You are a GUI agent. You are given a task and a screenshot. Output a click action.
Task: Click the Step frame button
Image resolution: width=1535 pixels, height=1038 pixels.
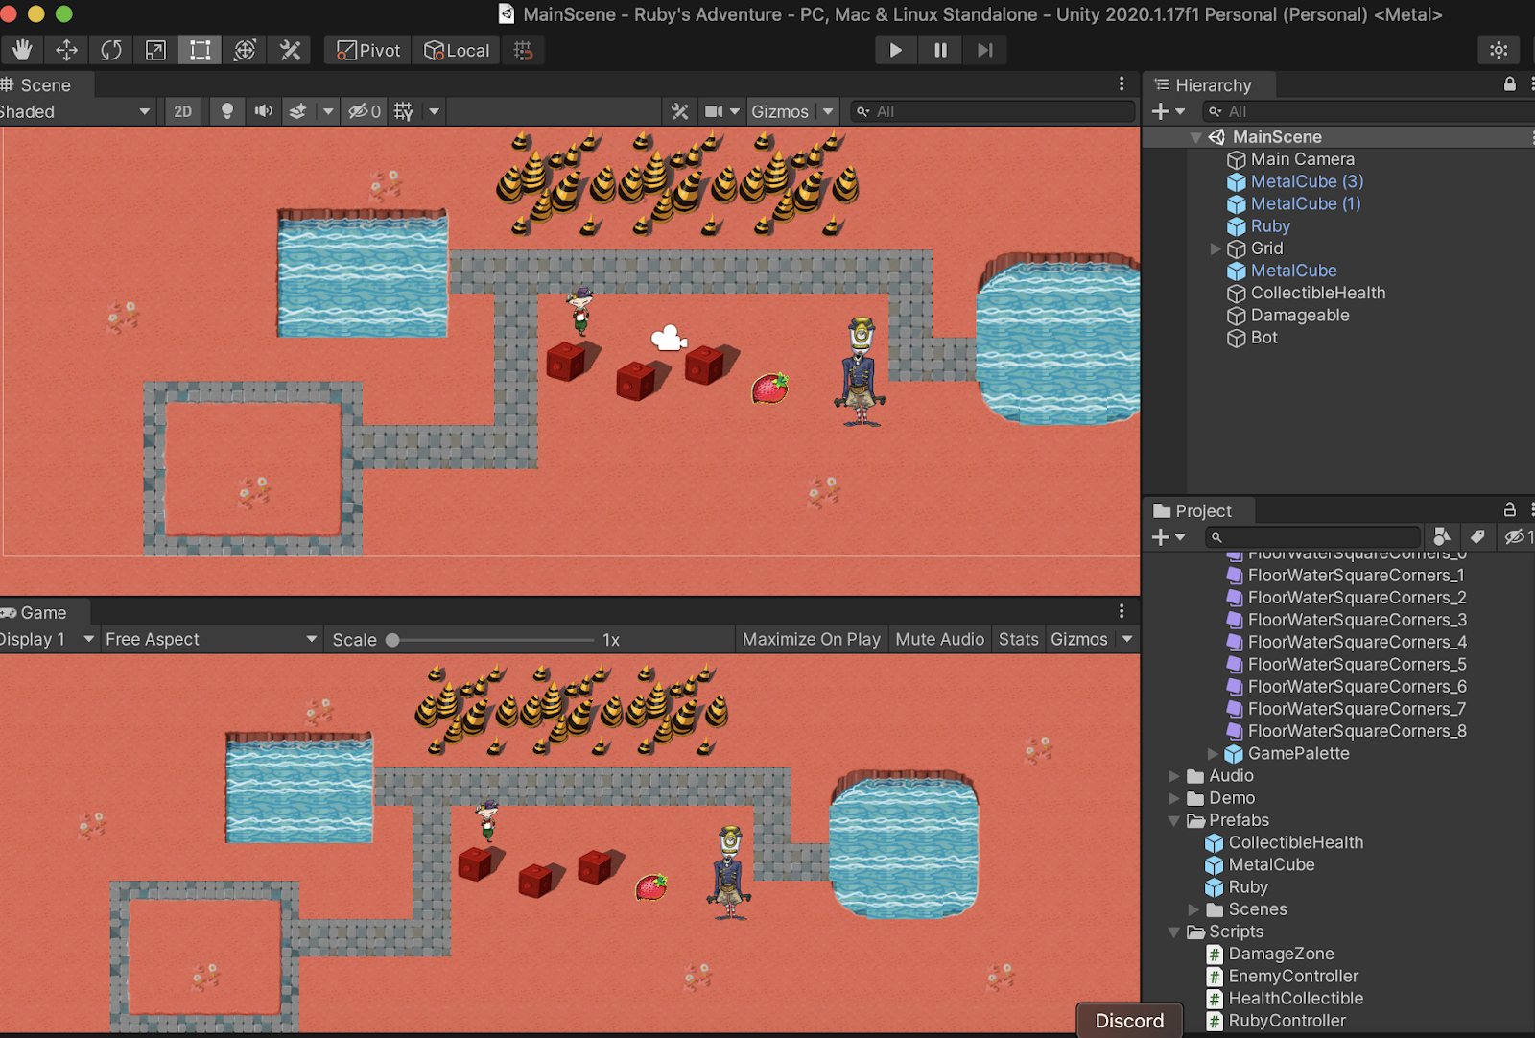click(985, 50)
